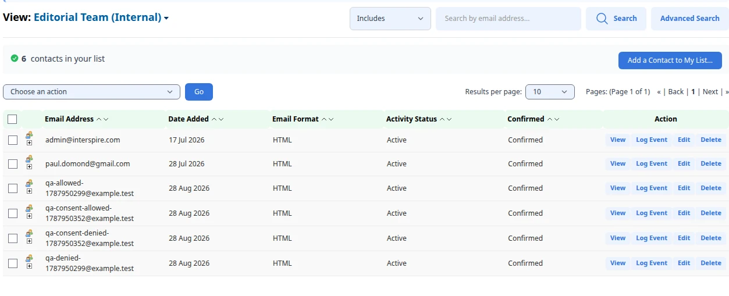Sort Activity Status column ascending
This screenshot has width=729, height=296.
[x=442, y=119]
